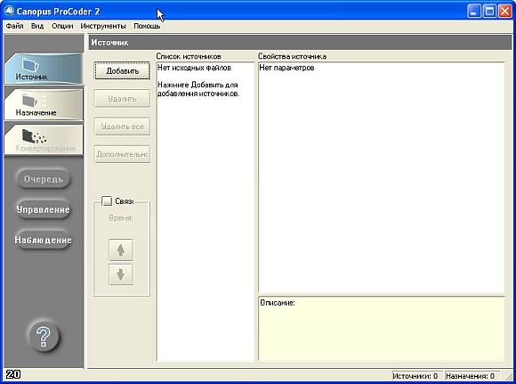Click the Canopus ProCoder title bar icon
This screenshot has height=384, width=516.
9,12
